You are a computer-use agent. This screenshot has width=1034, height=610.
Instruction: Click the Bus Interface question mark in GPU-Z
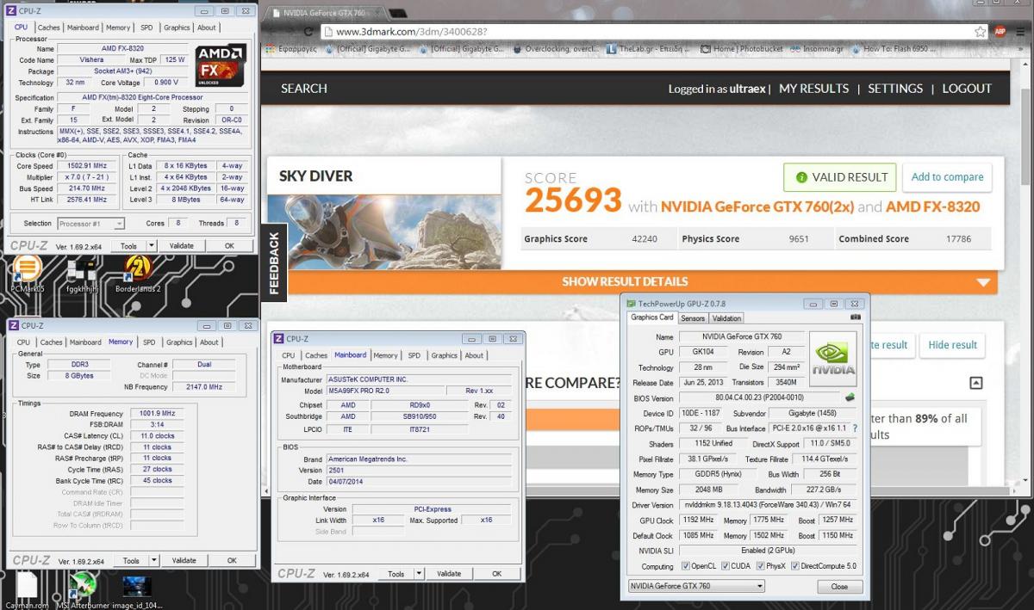(855, 428)
